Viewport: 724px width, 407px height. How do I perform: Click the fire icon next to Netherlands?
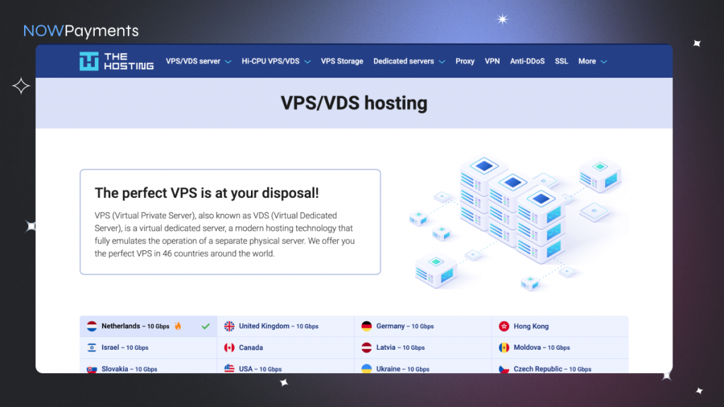pos(177,326)
